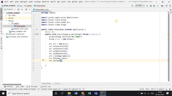Click the 21:21 line-column indicator
Screen dimensions: 172x96
pyautogui.click(x=142, y=89)
